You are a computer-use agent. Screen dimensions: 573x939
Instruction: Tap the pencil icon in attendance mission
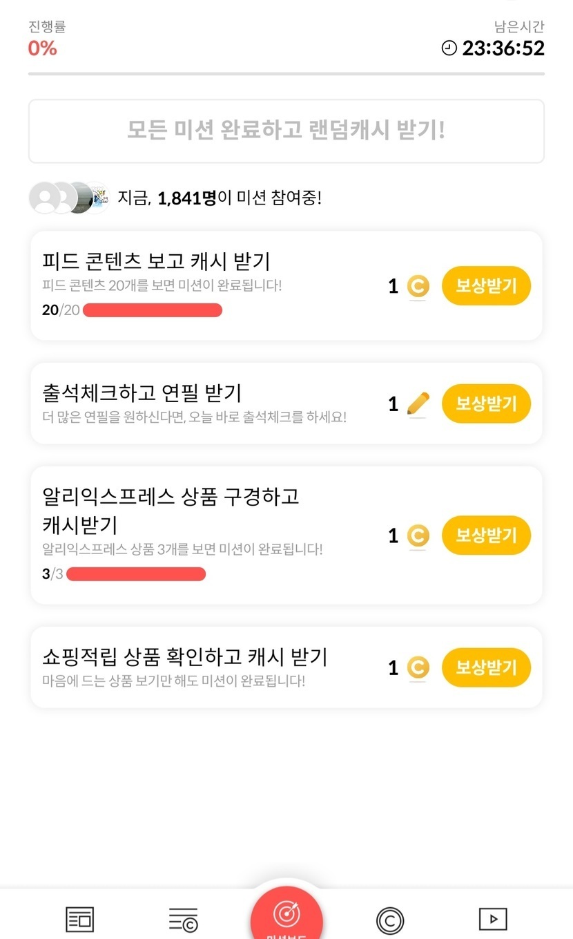pyautogui.click(x=418, y=404)
